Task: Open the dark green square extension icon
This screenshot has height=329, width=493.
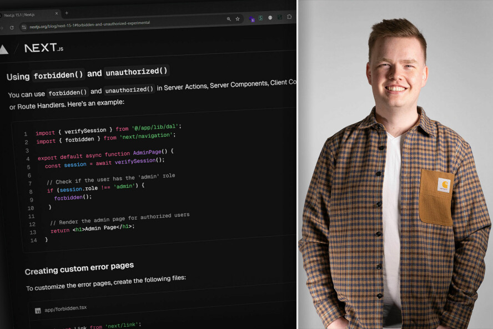Action: click(x=279, y=17)
